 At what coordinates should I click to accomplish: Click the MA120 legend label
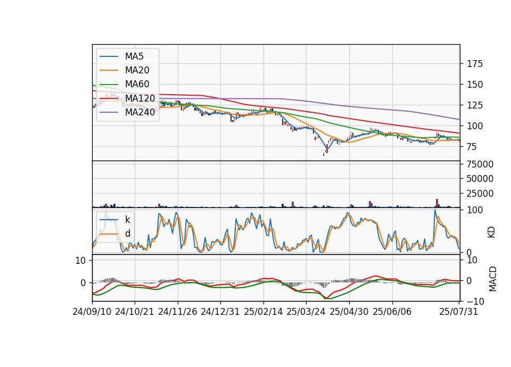pyautogui.click(x=140, y=98)
